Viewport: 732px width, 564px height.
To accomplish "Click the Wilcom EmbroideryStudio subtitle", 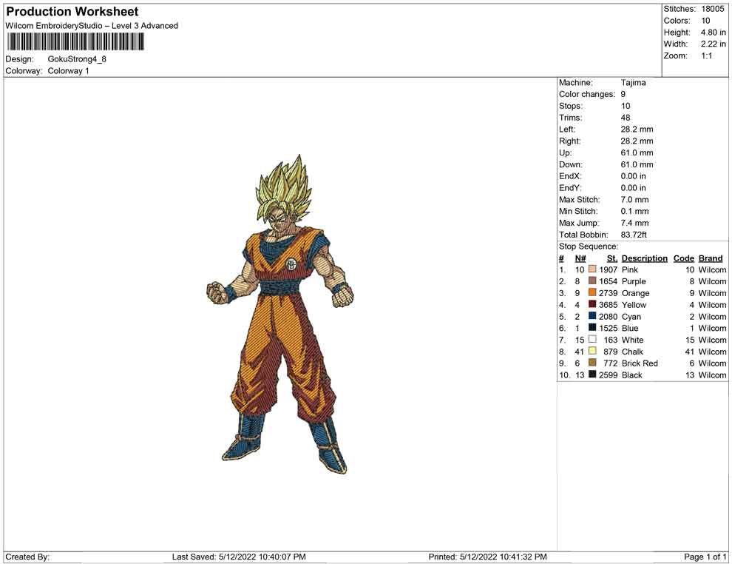I will (x=92, y=26).
